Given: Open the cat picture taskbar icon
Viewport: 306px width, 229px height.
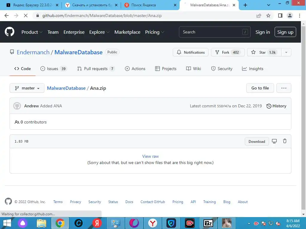Looking at the screenshot, I should click(x=227, y=223).
